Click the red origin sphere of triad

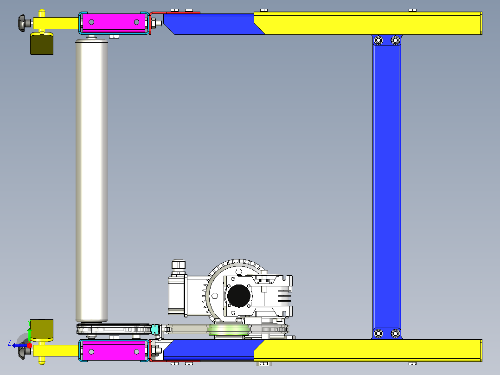tap(29, 345)
